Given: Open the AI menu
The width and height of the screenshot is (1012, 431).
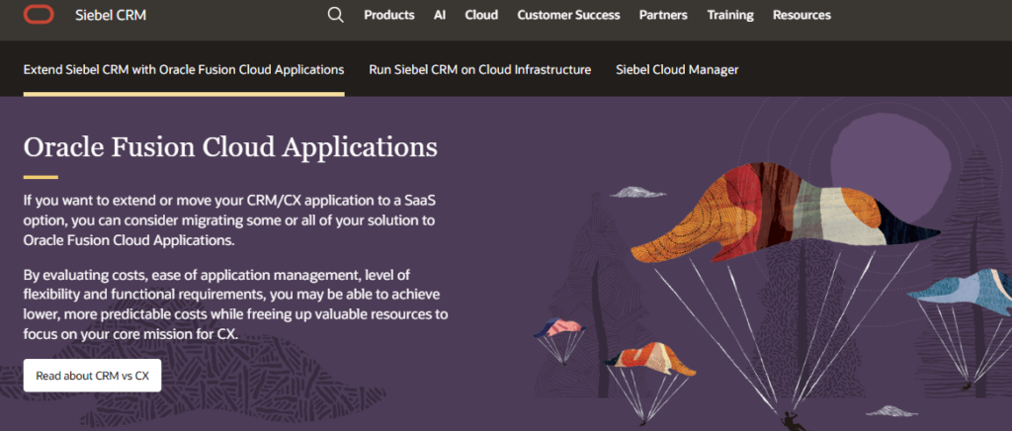Looking at the screenshot, I should [440, 15].
